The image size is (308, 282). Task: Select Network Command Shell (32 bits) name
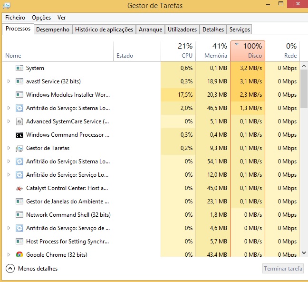(x=68, y=215)
